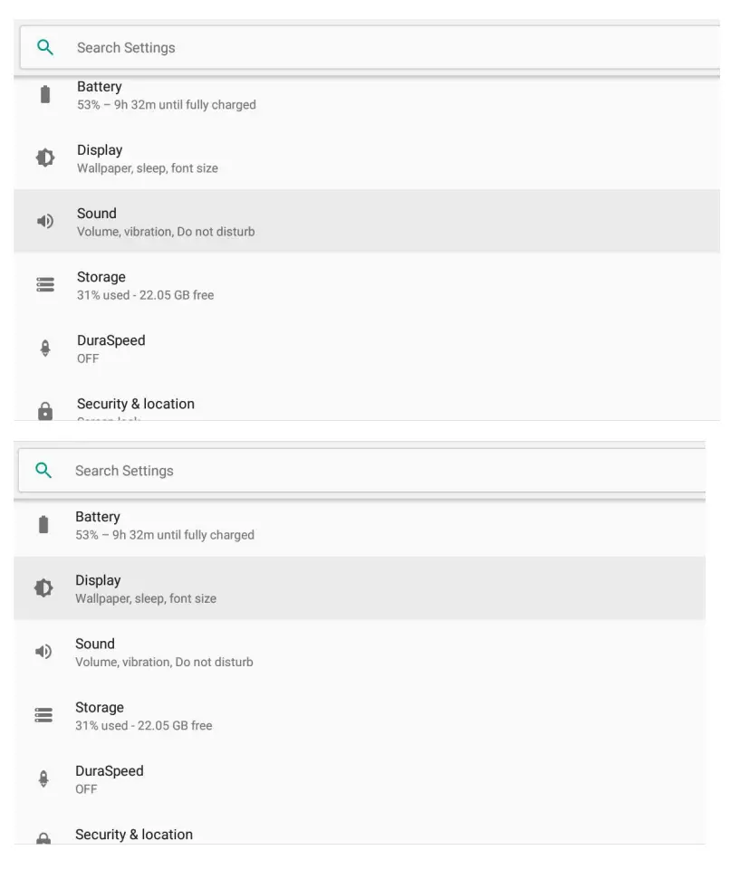
Task: Click the lower panel's Battery icon
Action: (45, 524)
